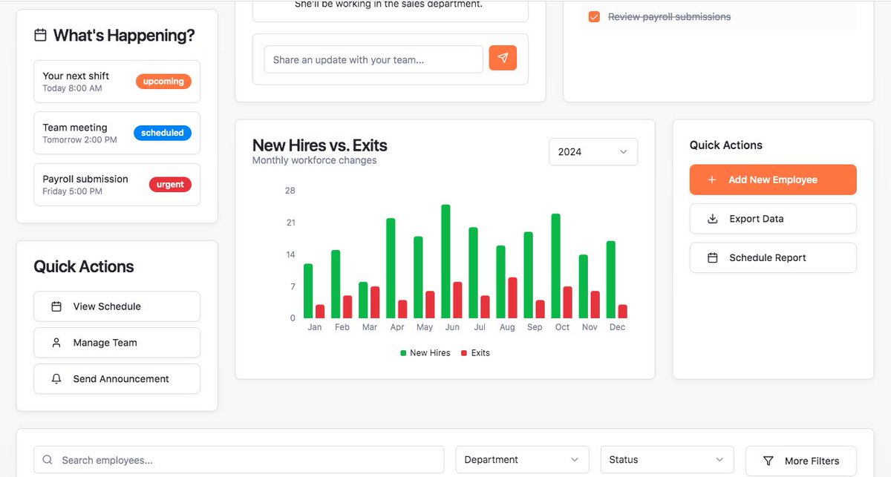Image resolution: width=891 pixels, height=477 pixels.
Task: Toggle the New Hires legend entry
Action: [425, 352]
